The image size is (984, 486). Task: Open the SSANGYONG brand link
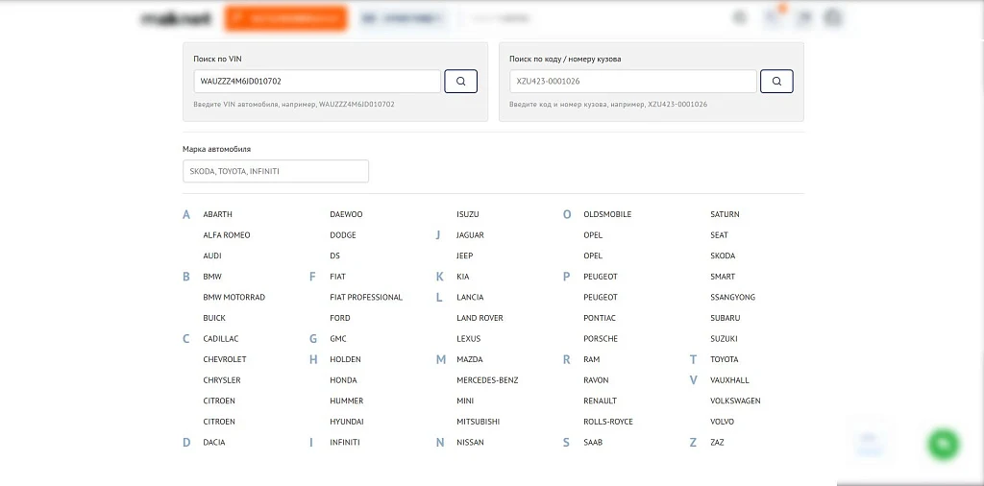point(732,297)
